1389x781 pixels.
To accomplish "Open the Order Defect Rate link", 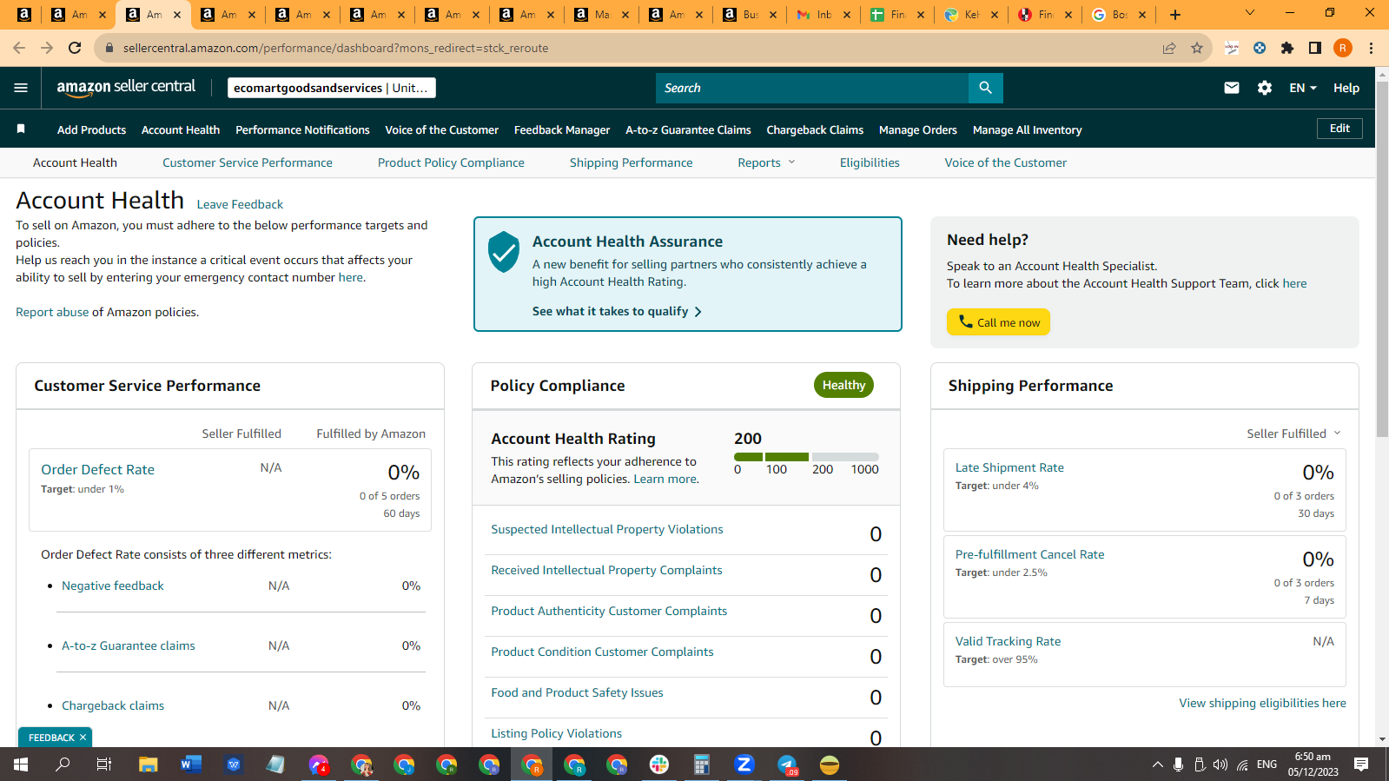I will [x=97, y=469].
